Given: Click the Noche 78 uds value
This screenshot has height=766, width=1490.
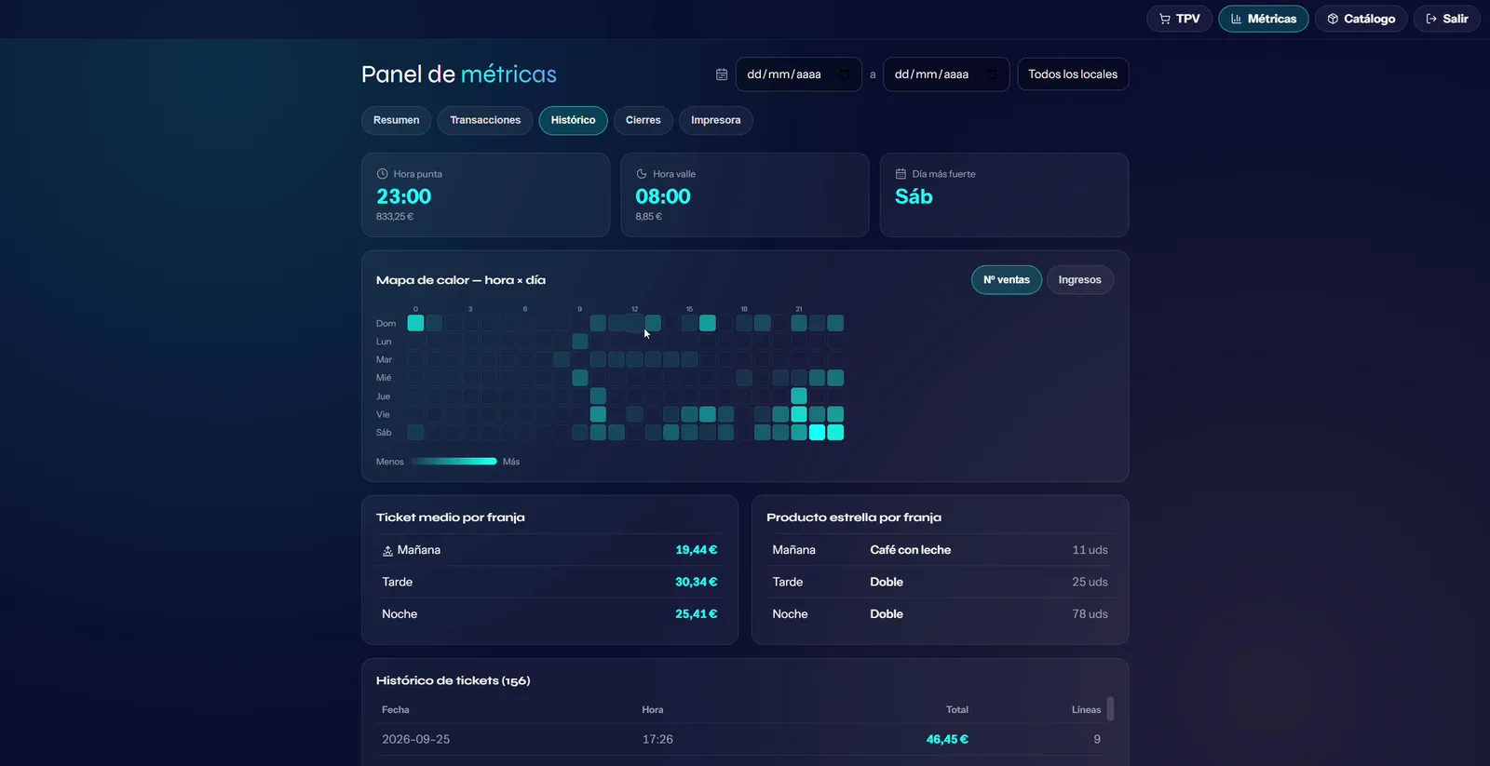Looking at the screenshot, I should [1090, 614].
